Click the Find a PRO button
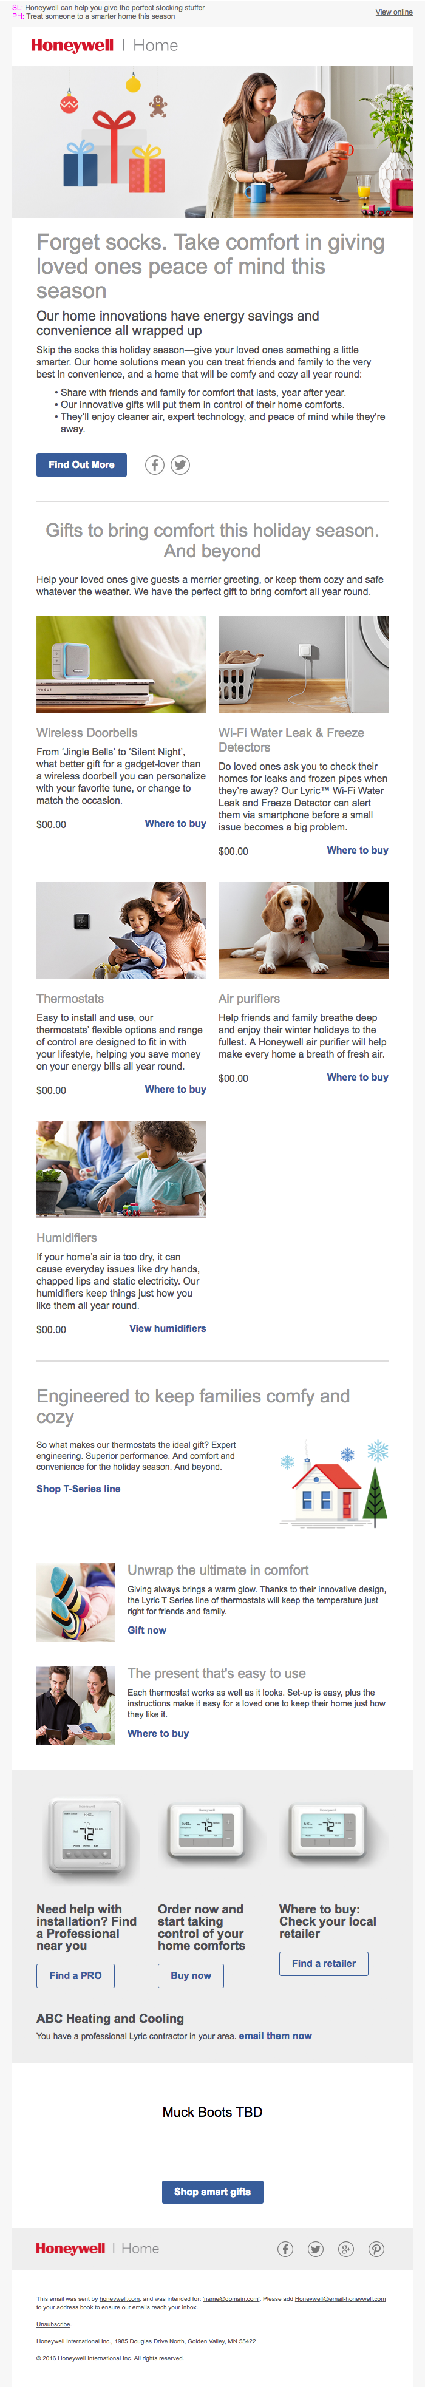Image resolution: width=425 pixels, height=2387 pixels. pyautogui.click(x=76, y=1975)
